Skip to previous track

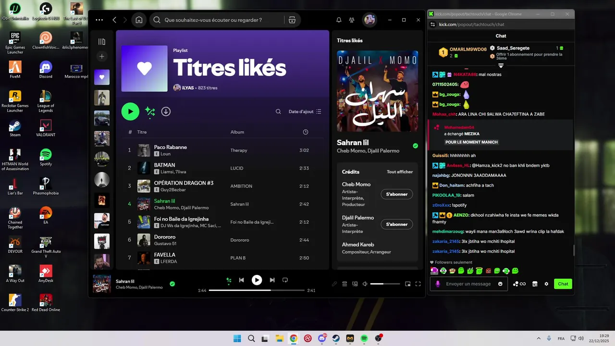[242, 280]
